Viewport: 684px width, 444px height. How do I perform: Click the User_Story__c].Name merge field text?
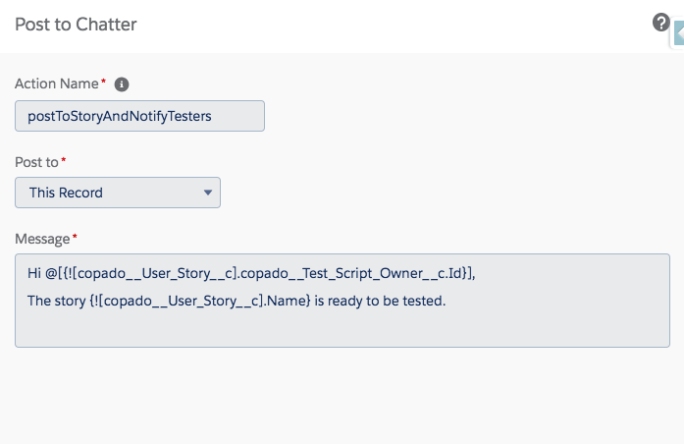pyautogui.click(x=238, y=301)
